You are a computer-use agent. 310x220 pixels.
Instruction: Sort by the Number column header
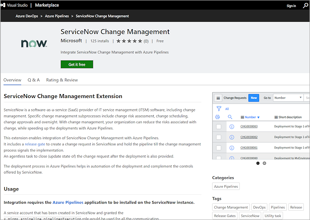[x=250, y=117]
